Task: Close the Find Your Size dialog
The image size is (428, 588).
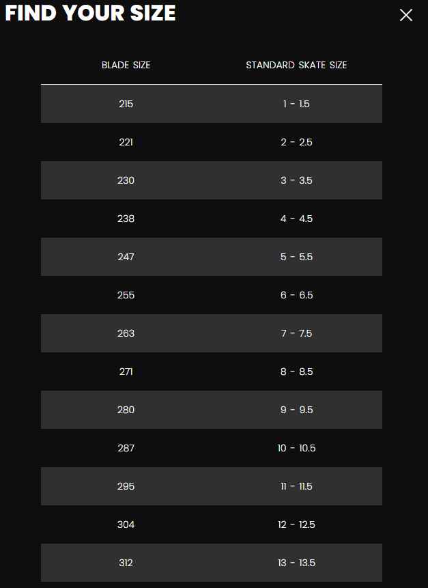Action: 406,15
